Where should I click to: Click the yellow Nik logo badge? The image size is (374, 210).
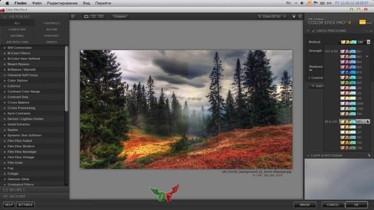click(362, 22)
